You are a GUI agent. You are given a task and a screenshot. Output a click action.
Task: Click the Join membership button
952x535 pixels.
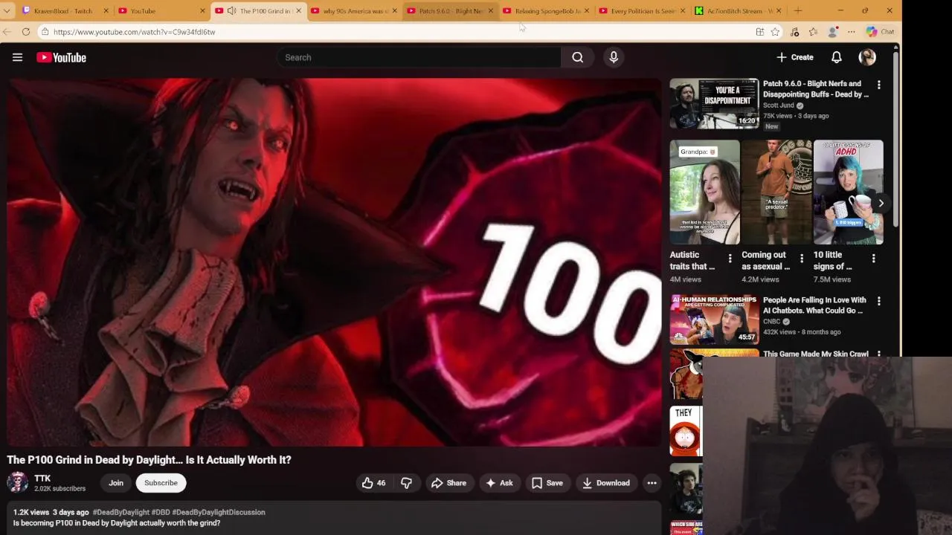[116, 483]
